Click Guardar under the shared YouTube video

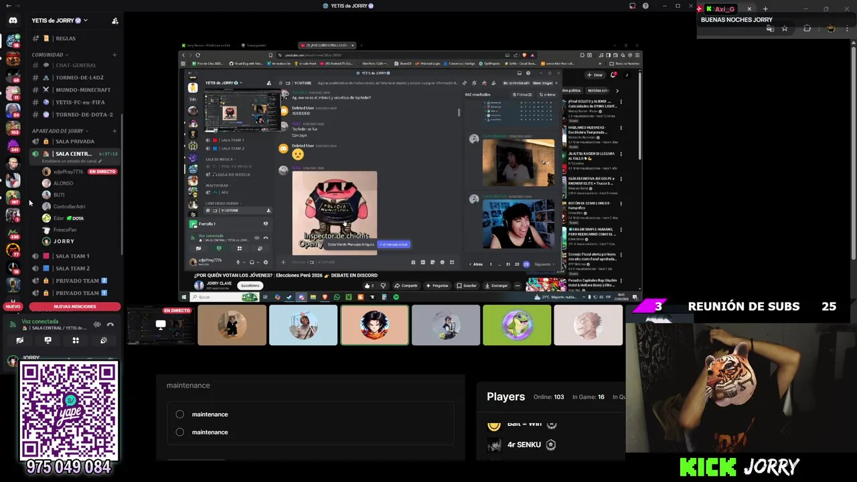point(467,285)
